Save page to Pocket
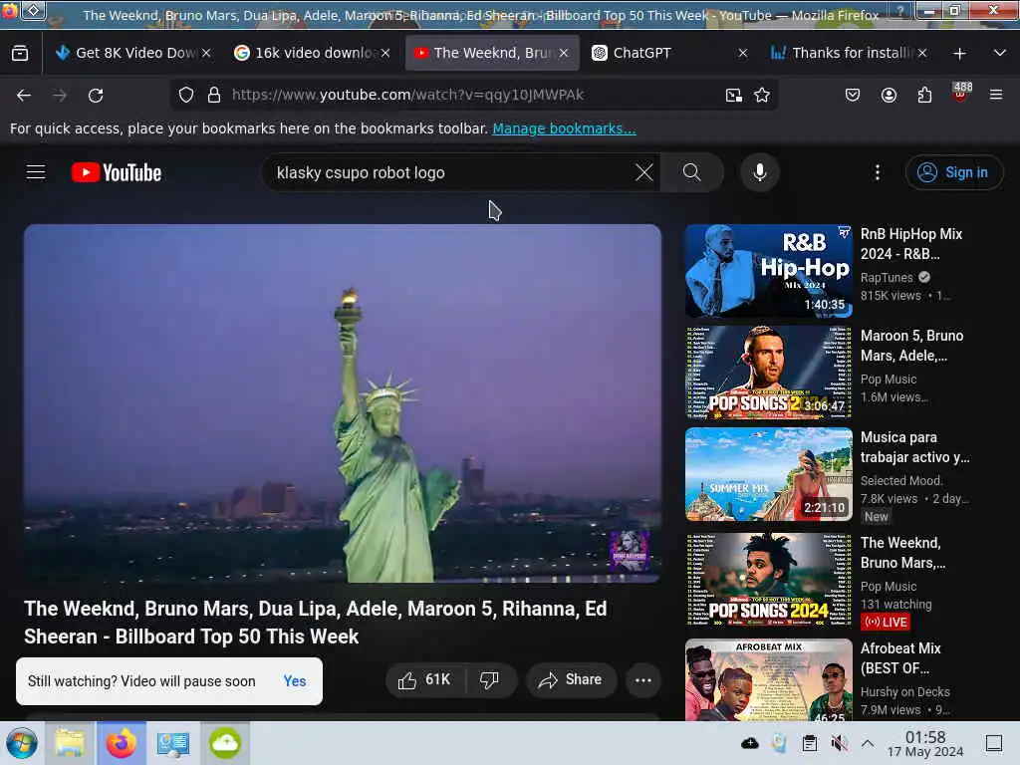The width and height of the screenshot is (1020, 765). coord(853,96)
